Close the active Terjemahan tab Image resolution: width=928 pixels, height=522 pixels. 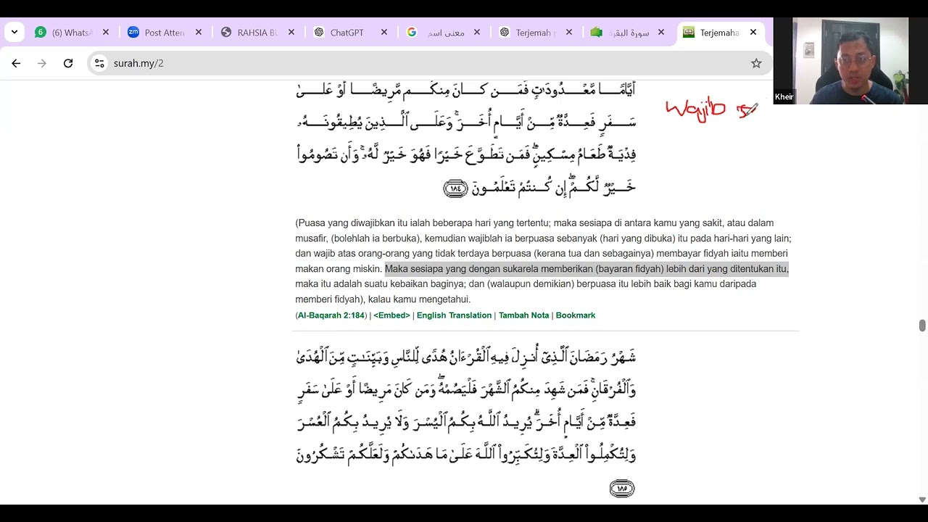[753, 33]
